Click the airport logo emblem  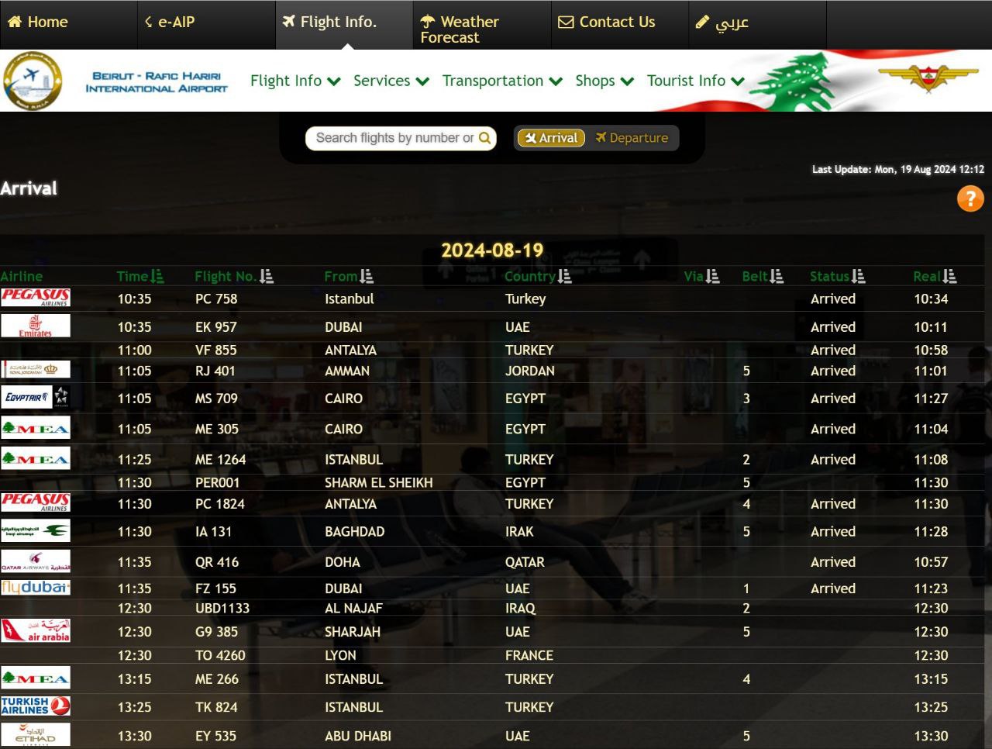pyautogui.click(x=33, y=81)
